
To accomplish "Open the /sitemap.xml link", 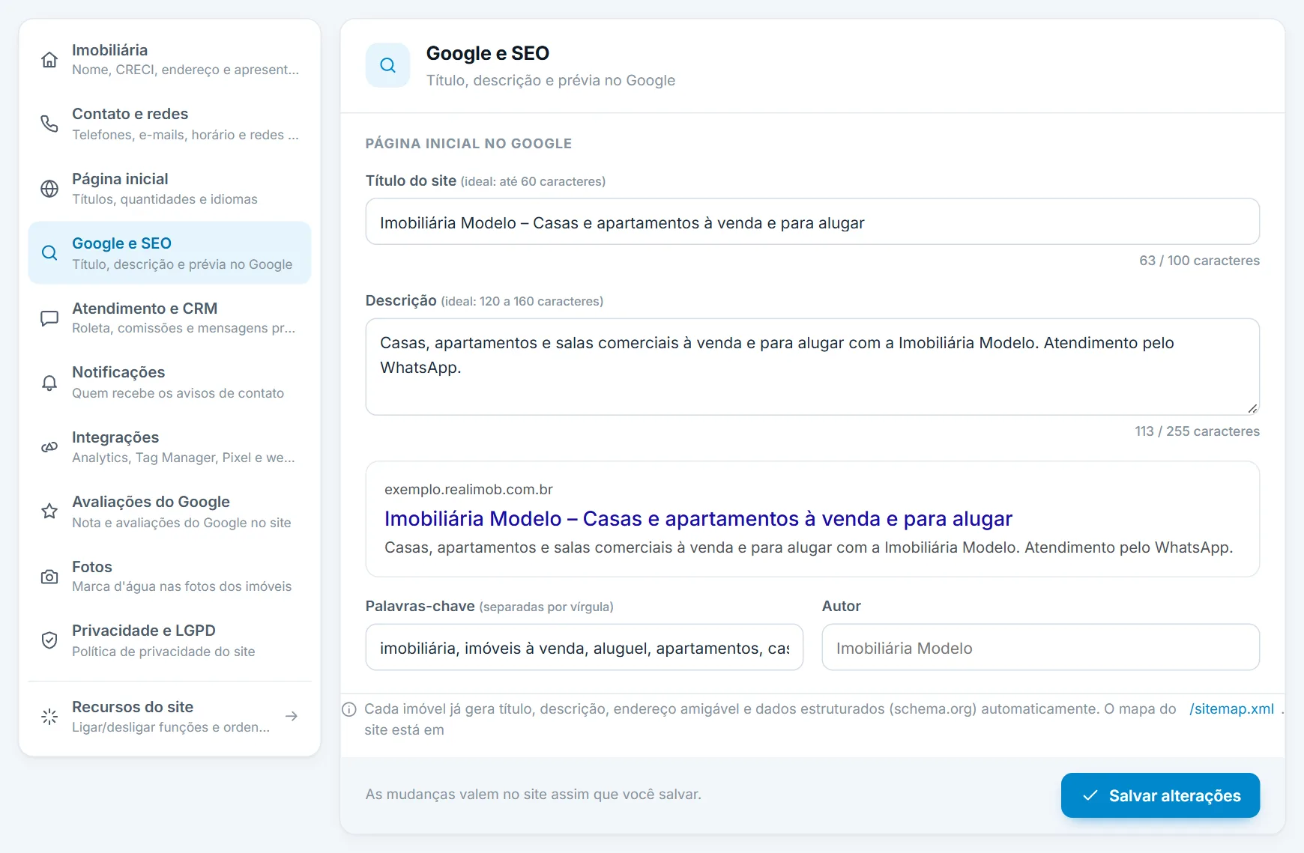I will pyautogui.click(x=1231, y=709).
